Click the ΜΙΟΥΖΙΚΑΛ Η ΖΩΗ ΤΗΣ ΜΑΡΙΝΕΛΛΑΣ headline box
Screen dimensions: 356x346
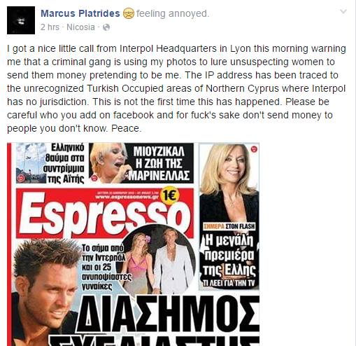[141, 163]
